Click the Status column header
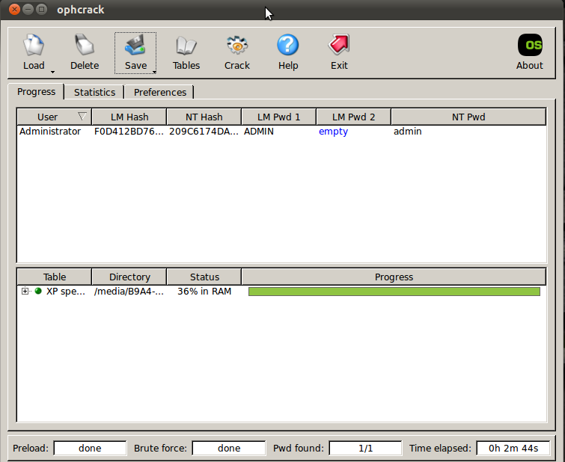This screenshot has height=462, width=565. coord(204,277)
